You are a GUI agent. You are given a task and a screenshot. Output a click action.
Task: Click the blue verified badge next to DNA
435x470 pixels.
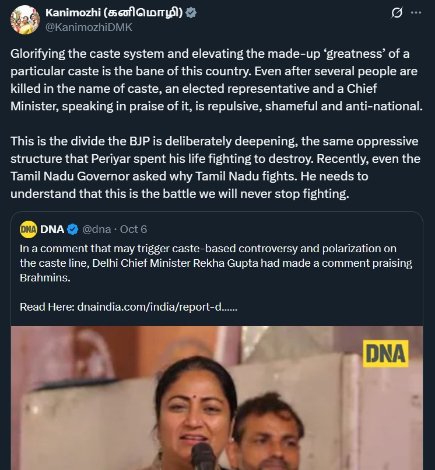[x=73, y=229]
